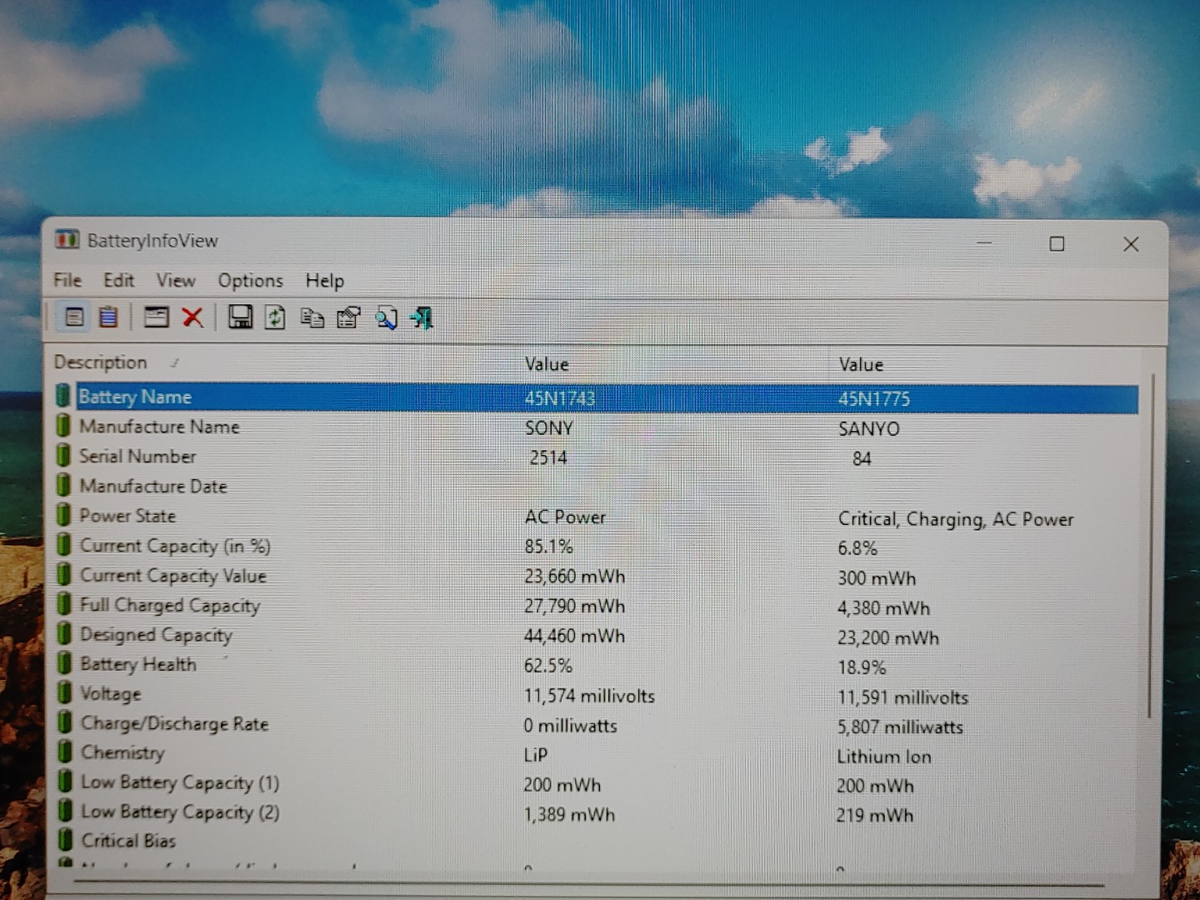Switch to General Information view mode
Viewport: 1200px width, 900px height.
coord(75,317)
